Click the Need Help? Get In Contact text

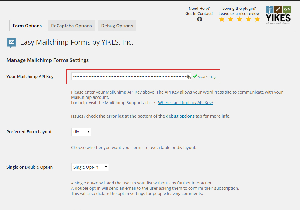tap(199, 11)
